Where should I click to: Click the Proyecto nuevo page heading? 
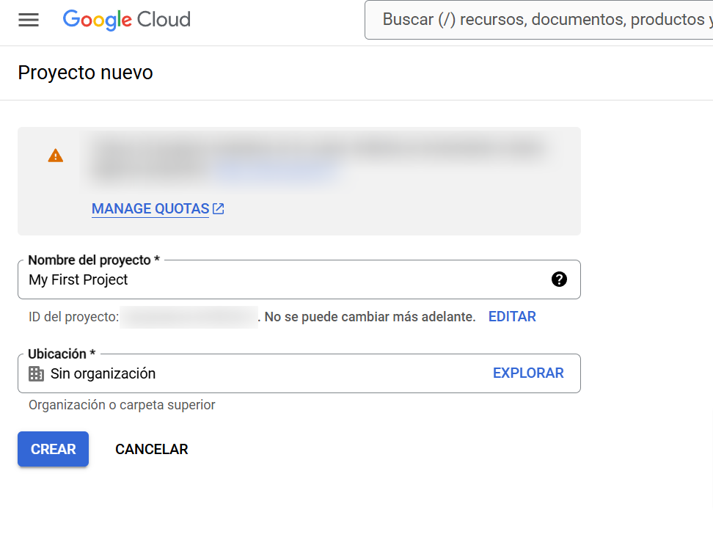[x=85, y=73]
